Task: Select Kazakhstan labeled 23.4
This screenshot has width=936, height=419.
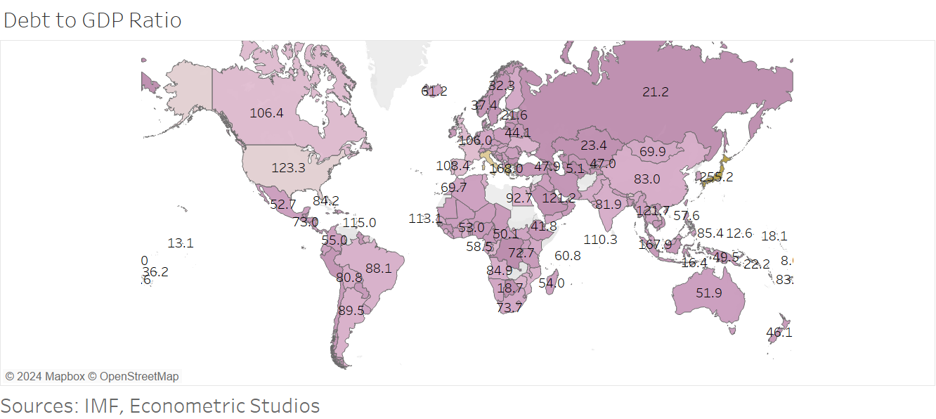Action: [x=593, y=146]
